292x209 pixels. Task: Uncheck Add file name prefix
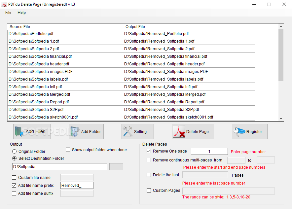click(14, 185)
